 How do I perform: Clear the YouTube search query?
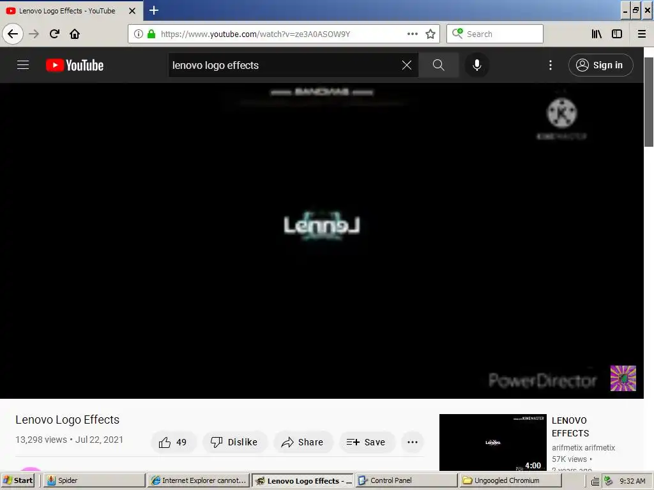coord(407,65)
